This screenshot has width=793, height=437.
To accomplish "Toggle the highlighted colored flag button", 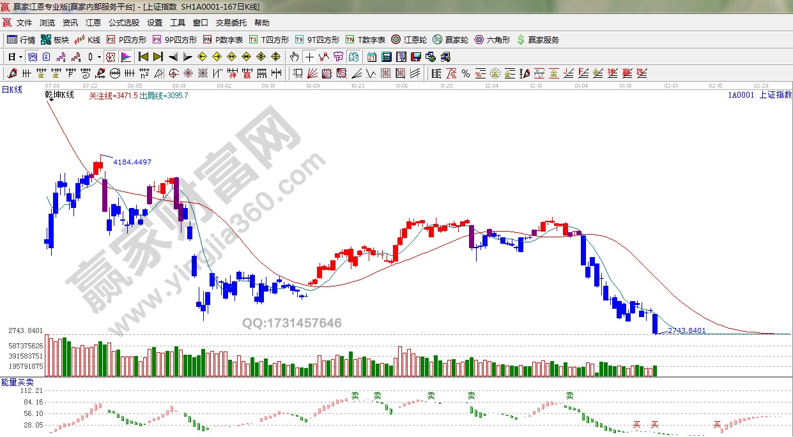I will [x=125, y=57].
